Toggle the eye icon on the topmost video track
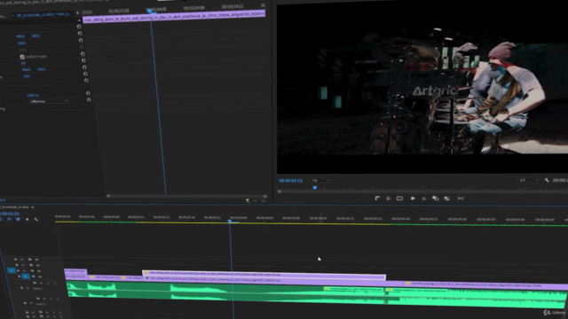 (x=36, y=260)
